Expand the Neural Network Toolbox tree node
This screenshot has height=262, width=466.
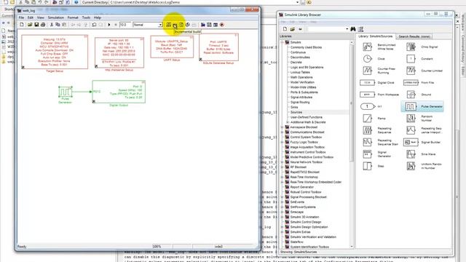(283, 162)
